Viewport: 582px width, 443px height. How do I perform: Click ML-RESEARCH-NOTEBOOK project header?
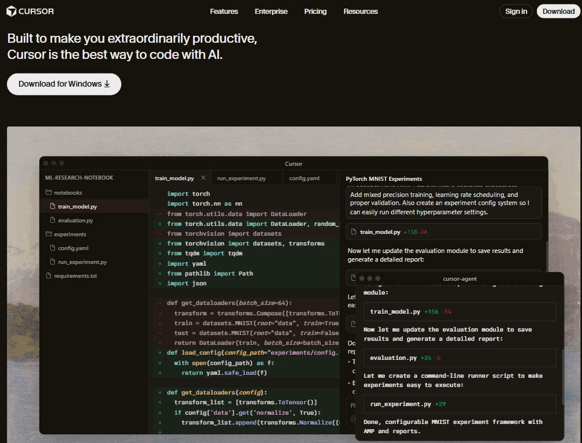pos(79,178)
